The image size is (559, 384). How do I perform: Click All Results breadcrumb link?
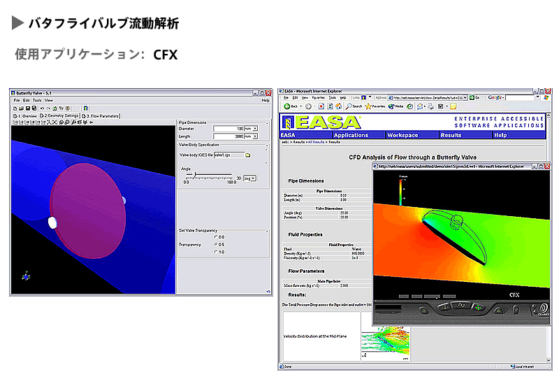pyautogui.click(x=316, y=142)
